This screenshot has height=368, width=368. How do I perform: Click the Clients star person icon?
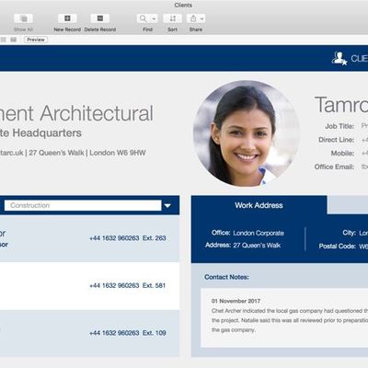point(339,58)
